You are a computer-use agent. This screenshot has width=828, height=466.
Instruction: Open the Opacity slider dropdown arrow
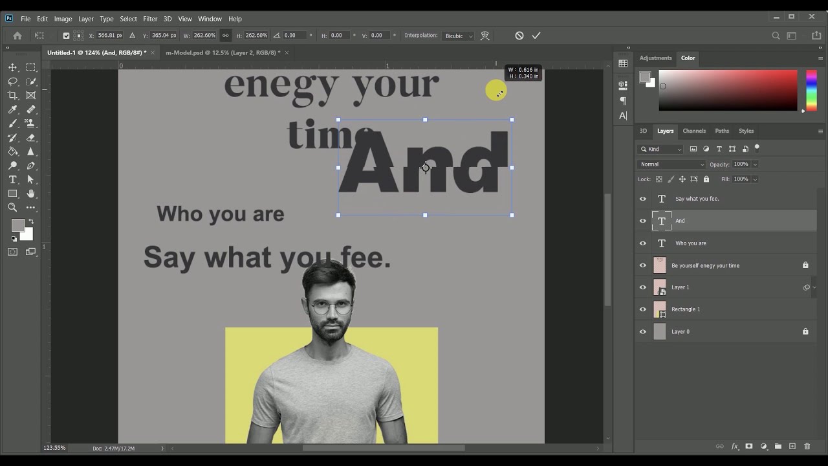(754, 164)
